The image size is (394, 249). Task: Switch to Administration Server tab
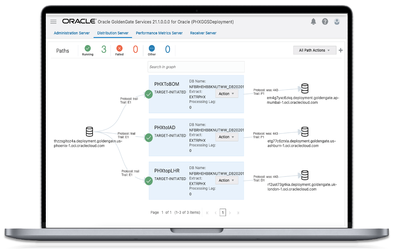click(72, 33)
